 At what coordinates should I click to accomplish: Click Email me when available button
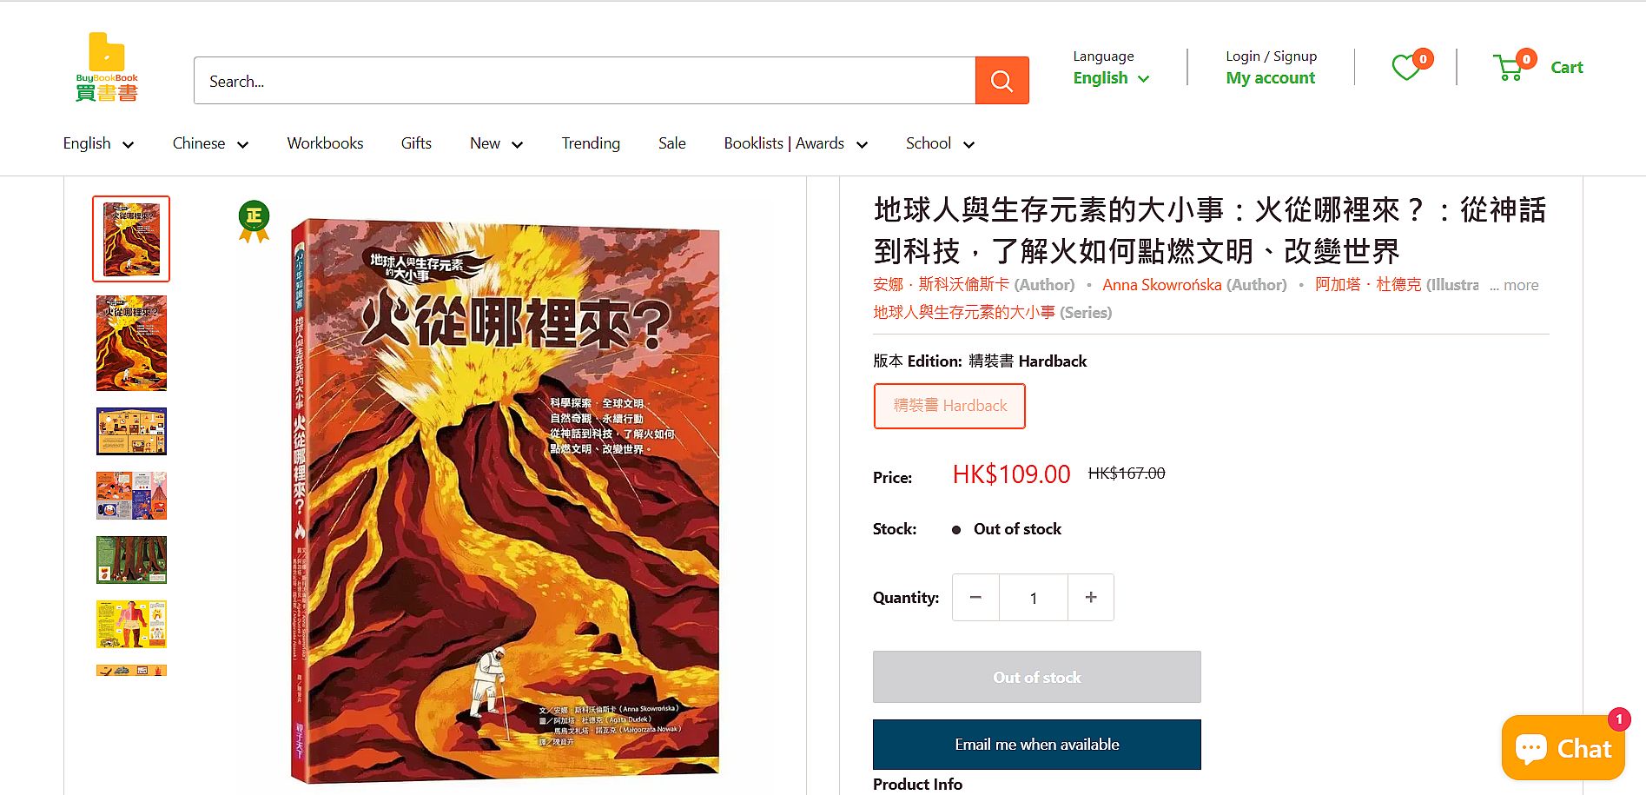coord(1036,745)
